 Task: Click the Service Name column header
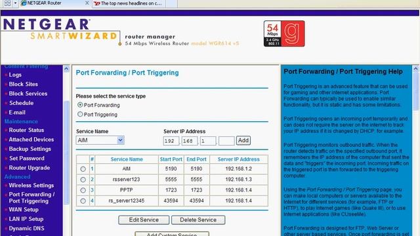tap(127, 159)
